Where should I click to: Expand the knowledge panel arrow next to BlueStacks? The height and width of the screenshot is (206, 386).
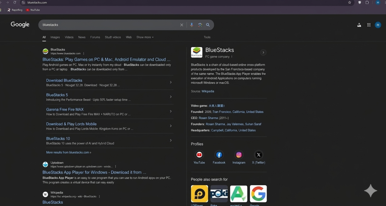[x=263, y=52]
